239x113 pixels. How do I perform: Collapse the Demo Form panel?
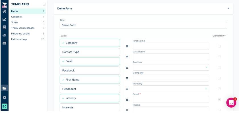(x=228, y=8)
